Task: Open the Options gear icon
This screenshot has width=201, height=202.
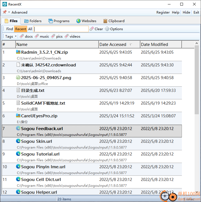Action: click(107, 29)
